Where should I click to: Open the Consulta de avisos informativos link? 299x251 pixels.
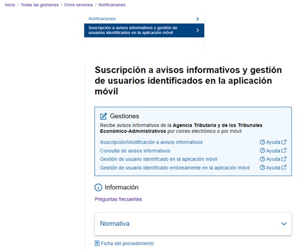tap(135, 151)
